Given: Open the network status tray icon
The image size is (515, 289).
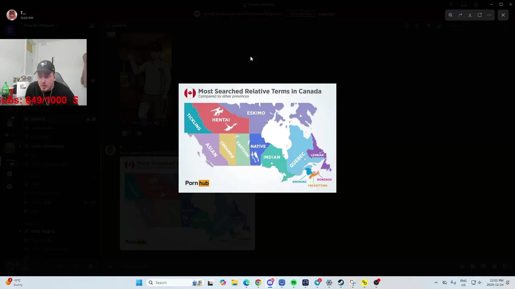Looking at the screenshot, I should pos(474,283).
